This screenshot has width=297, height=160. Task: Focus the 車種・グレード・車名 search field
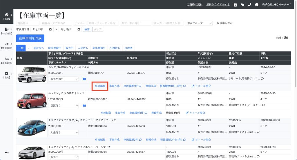point(103,23)
